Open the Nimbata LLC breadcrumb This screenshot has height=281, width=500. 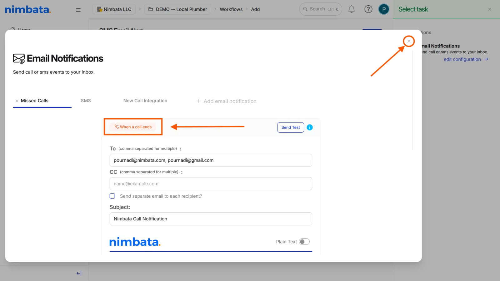[x=114, y=9]
